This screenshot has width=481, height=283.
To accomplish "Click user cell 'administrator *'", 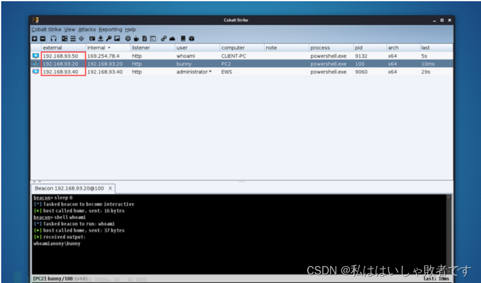I will coord(194,72).
